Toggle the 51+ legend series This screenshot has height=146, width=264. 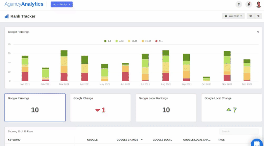[159, 41]
